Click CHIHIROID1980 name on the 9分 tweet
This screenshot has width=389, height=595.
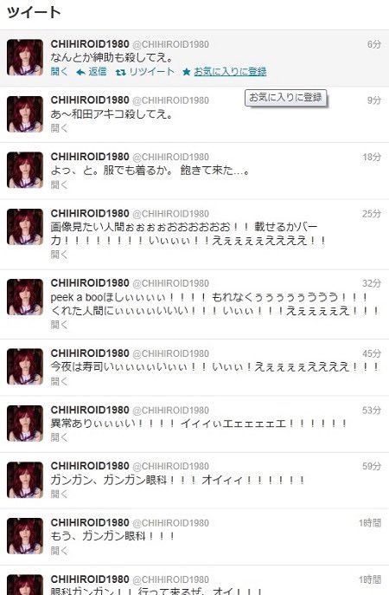(x=90, y=100)
